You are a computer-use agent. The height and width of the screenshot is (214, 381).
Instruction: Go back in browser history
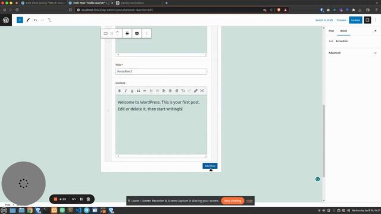tap(4, 10)
